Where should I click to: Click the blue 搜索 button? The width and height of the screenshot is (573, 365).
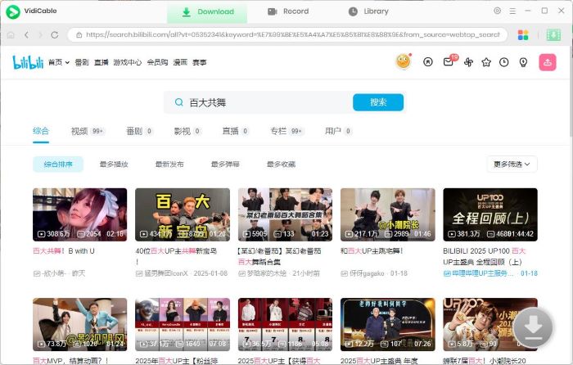tap(378, 102)
